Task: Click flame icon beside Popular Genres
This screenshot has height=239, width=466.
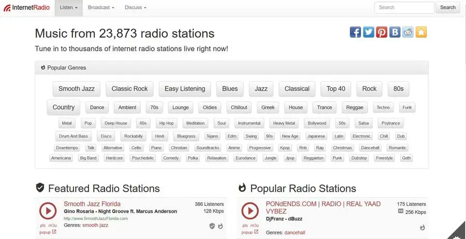Action: (43, 68)
